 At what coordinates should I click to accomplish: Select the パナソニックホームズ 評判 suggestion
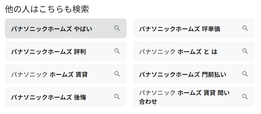[x=49, y=52]
